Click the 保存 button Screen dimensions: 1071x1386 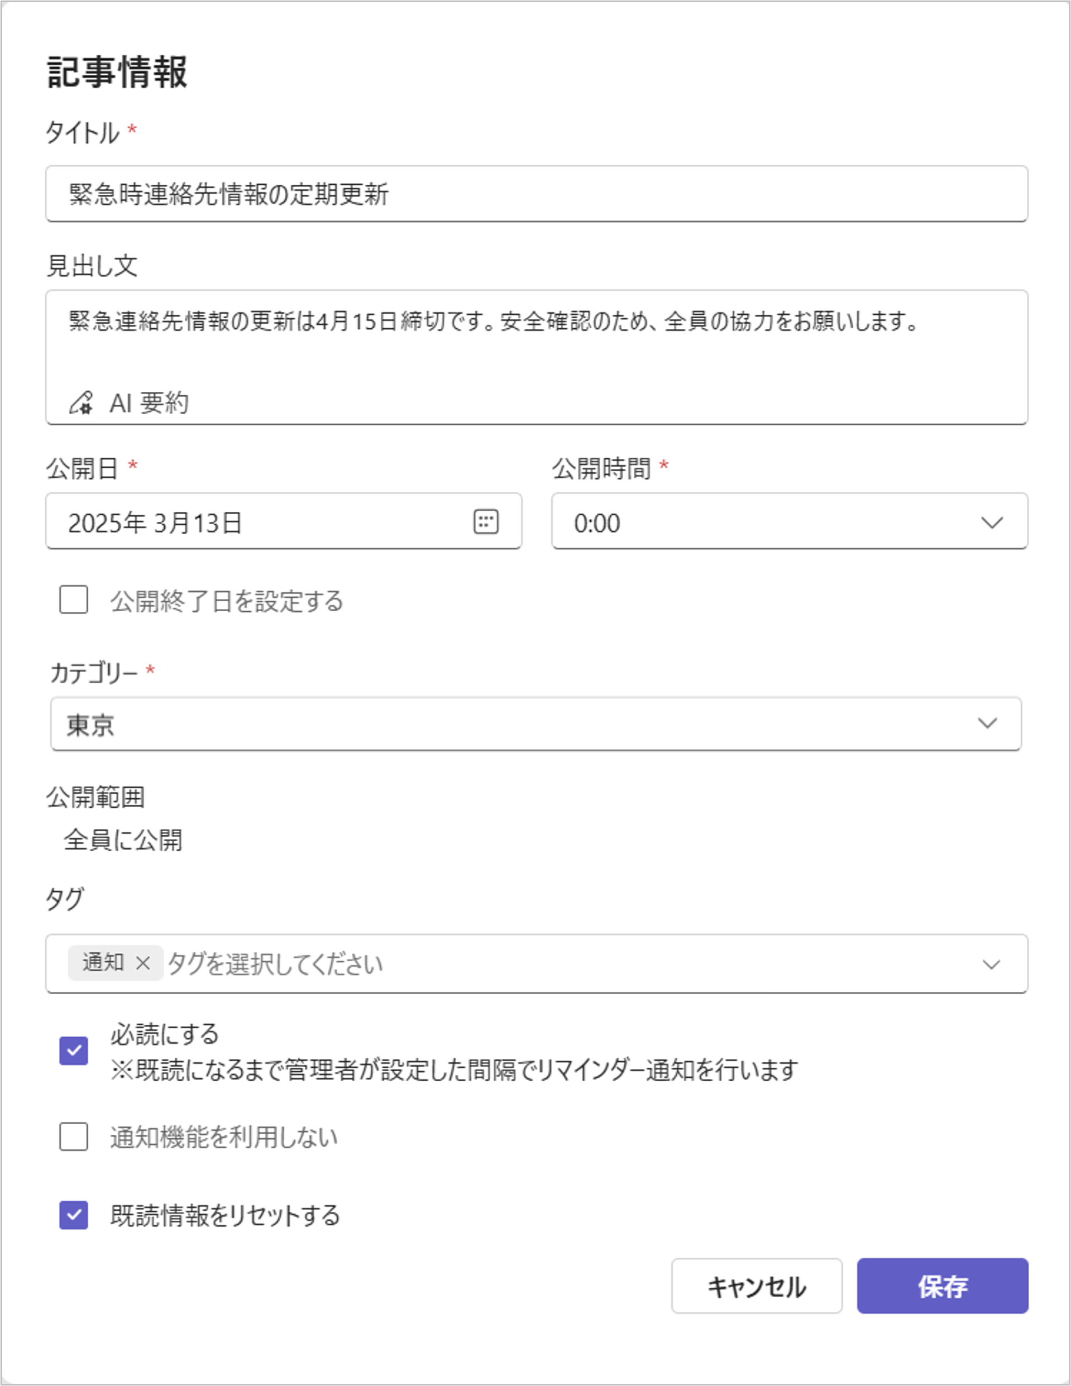click(x=942, y=1287)
